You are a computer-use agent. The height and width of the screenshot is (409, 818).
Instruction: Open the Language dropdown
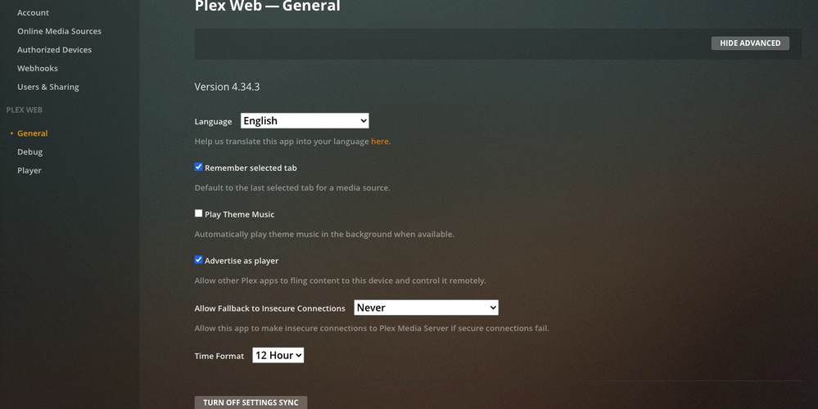pyautogui.click(x=305, y=121)
